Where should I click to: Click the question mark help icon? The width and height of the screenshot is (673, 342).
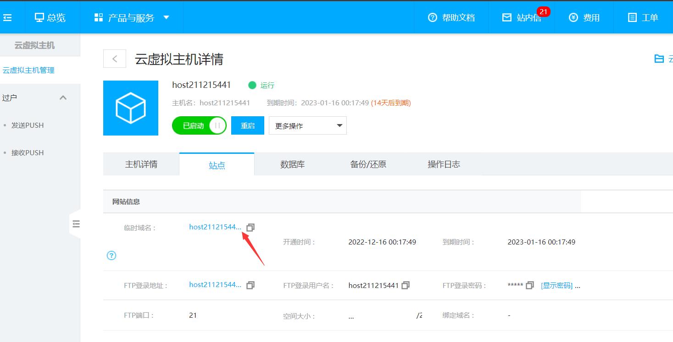pyautogui.click(x=111, y=255)
